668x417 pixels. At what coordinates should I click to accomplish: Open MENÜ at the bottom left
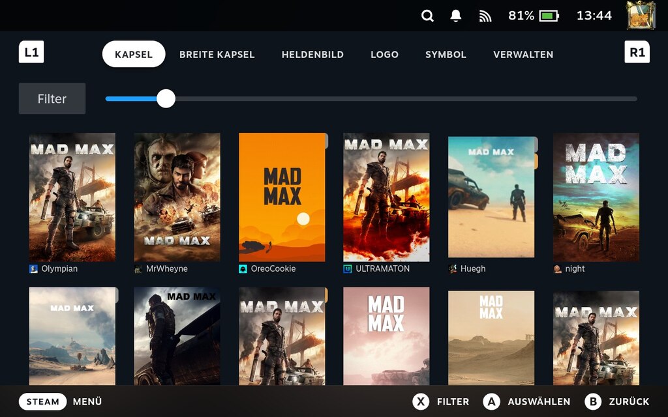87,401
